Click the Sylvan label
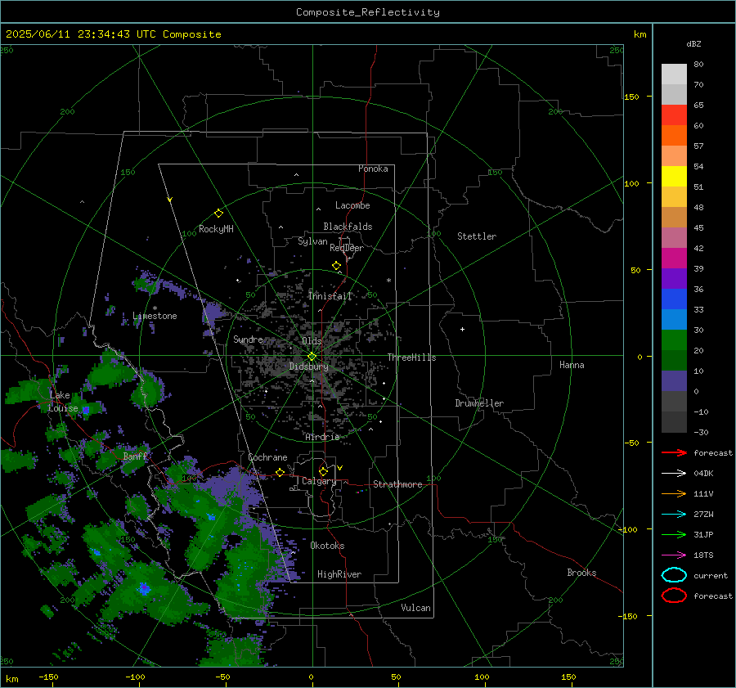Screen dimensions: 736x688 [x=312, y=241]
